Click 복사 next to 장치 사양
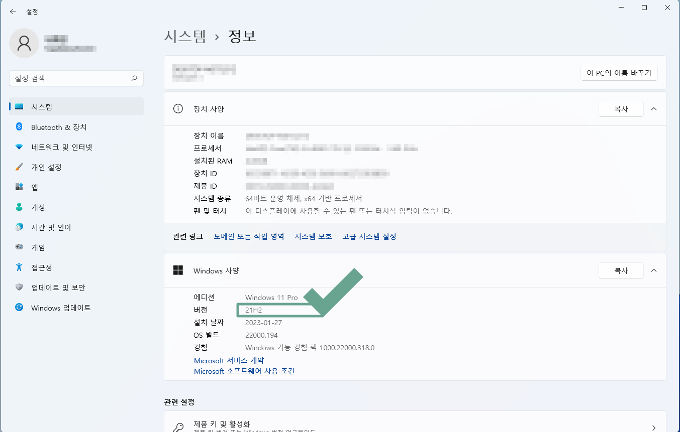680x432 pixels. point(621,108)
